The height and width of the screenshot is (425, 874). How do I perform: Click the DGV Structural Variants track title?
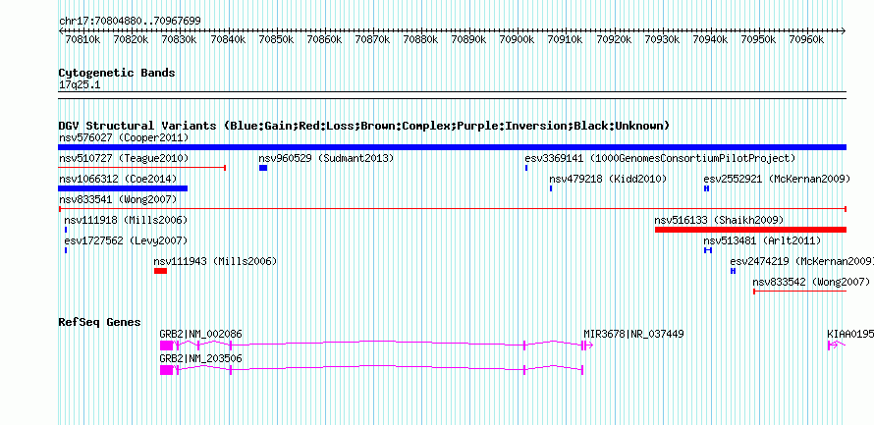click(364, 126)
